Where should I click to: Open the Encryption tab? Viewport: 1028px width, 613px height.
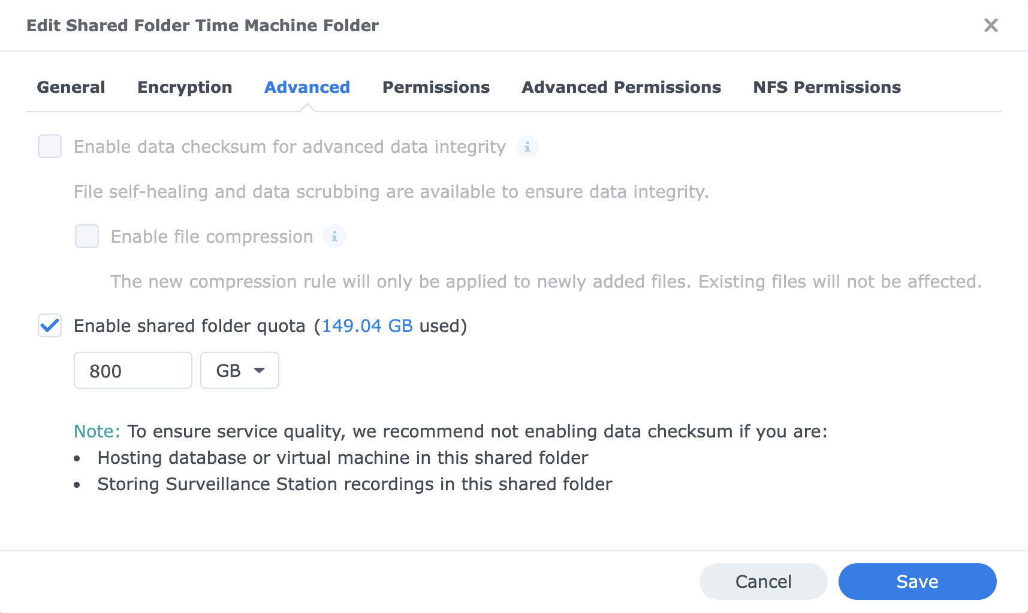(185, 87)
